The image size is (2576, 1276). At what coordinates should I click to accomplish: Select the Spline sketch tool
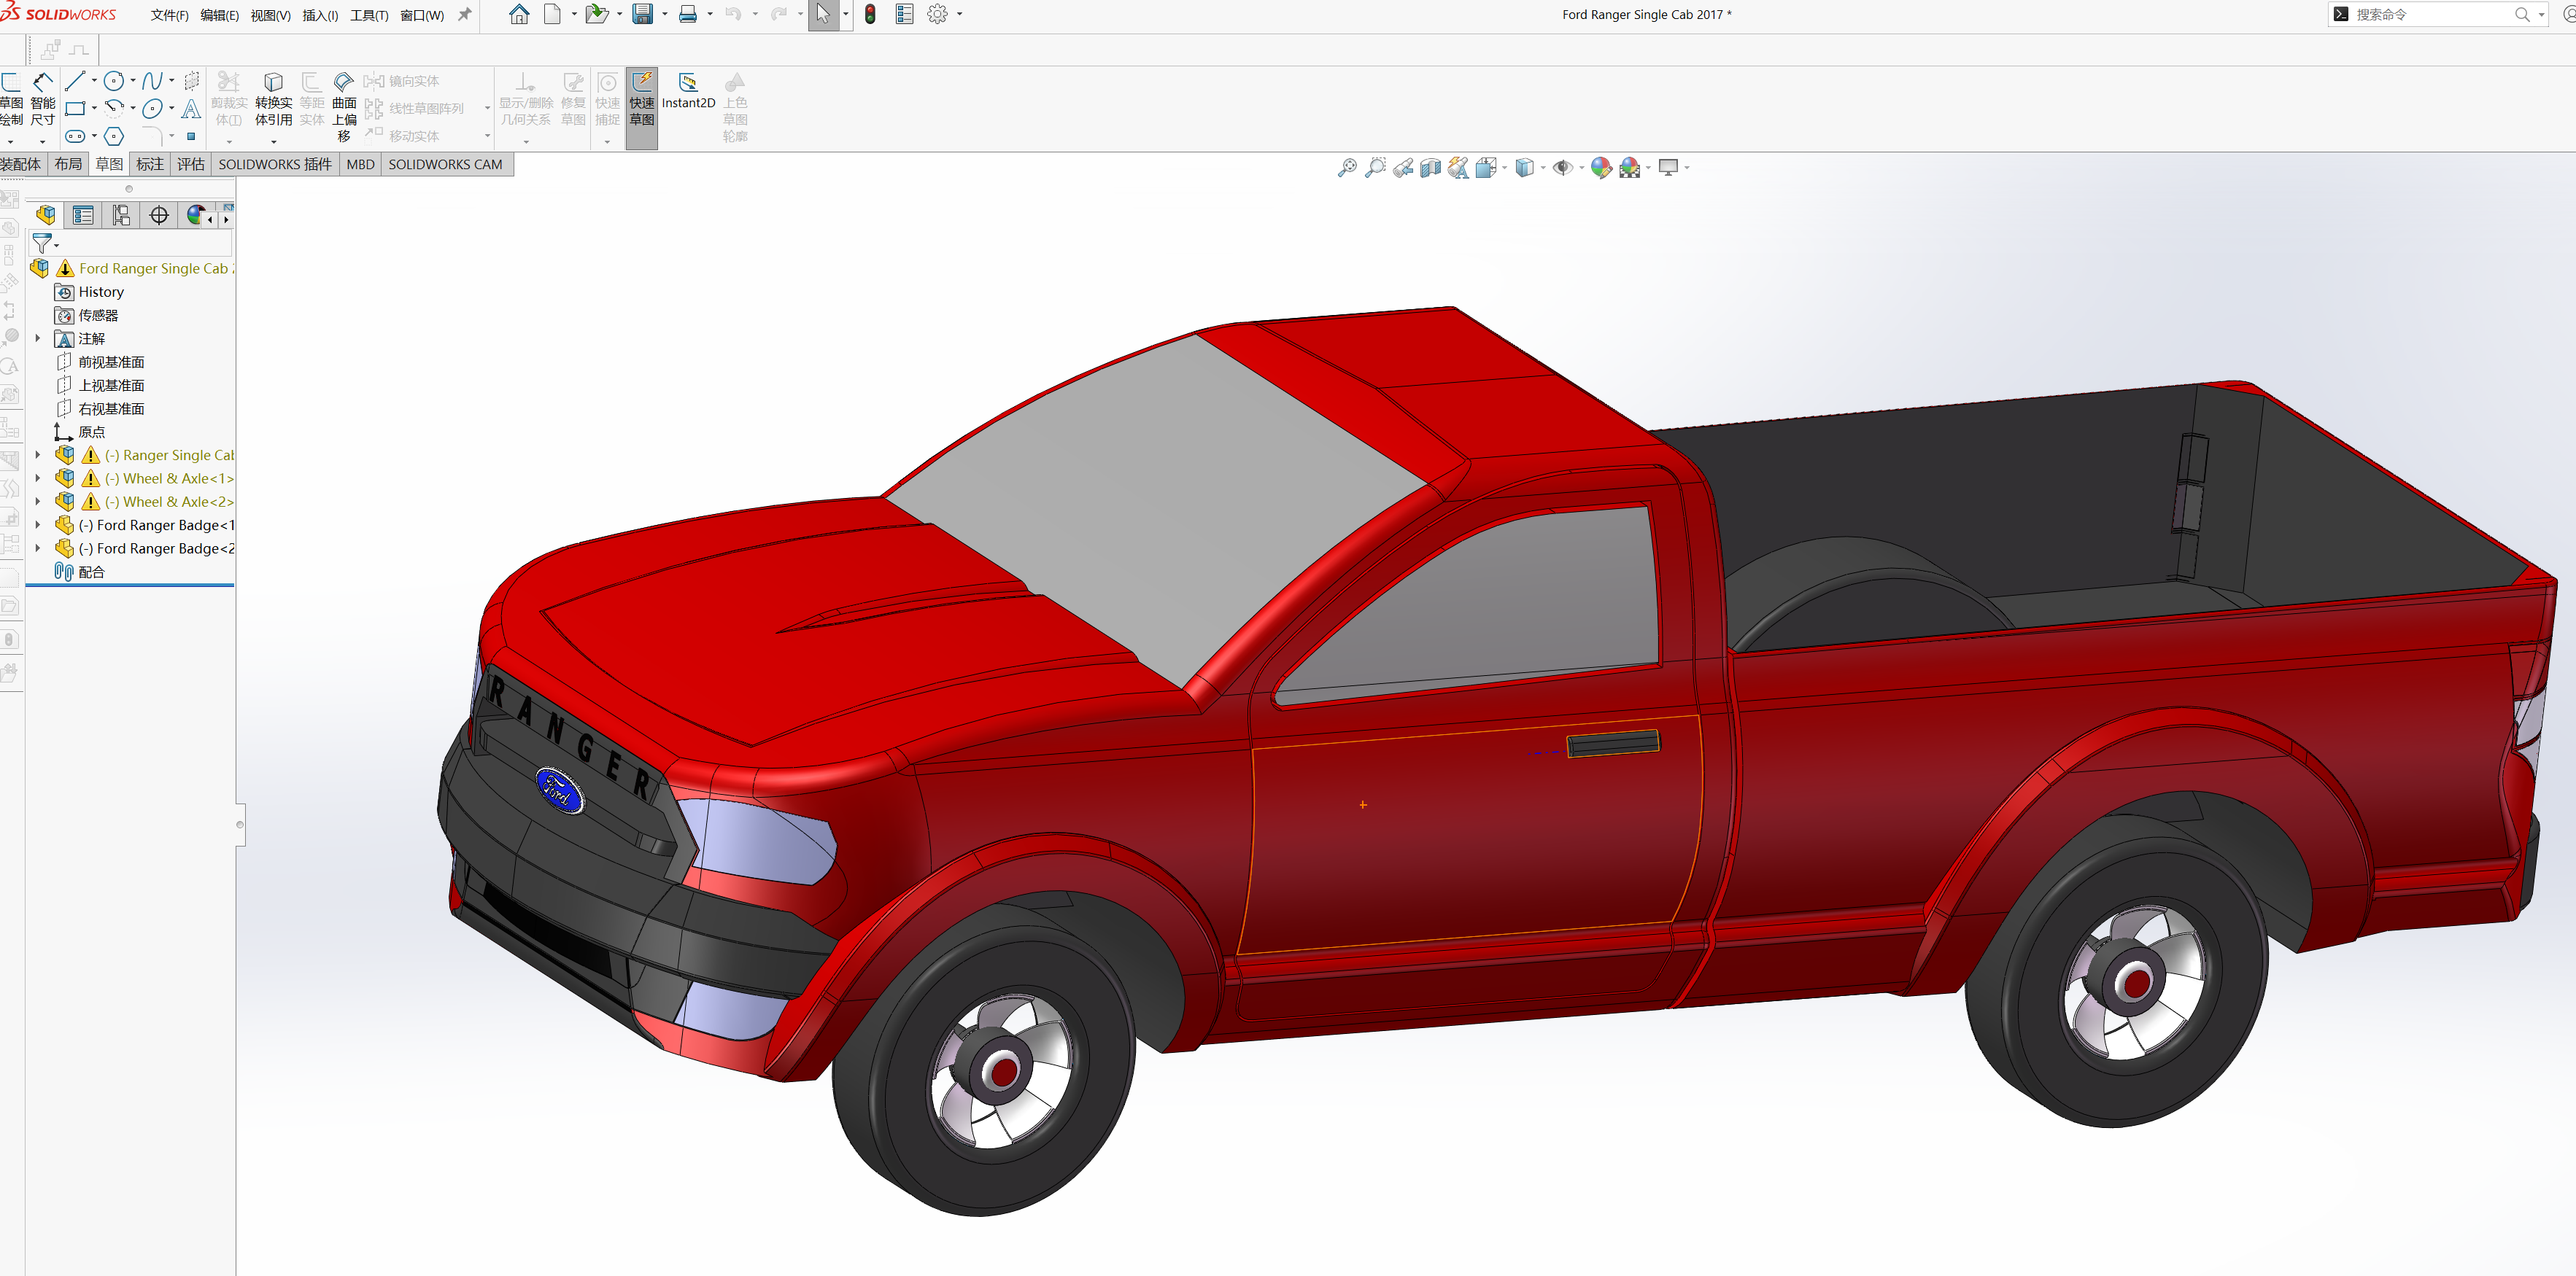152,81
